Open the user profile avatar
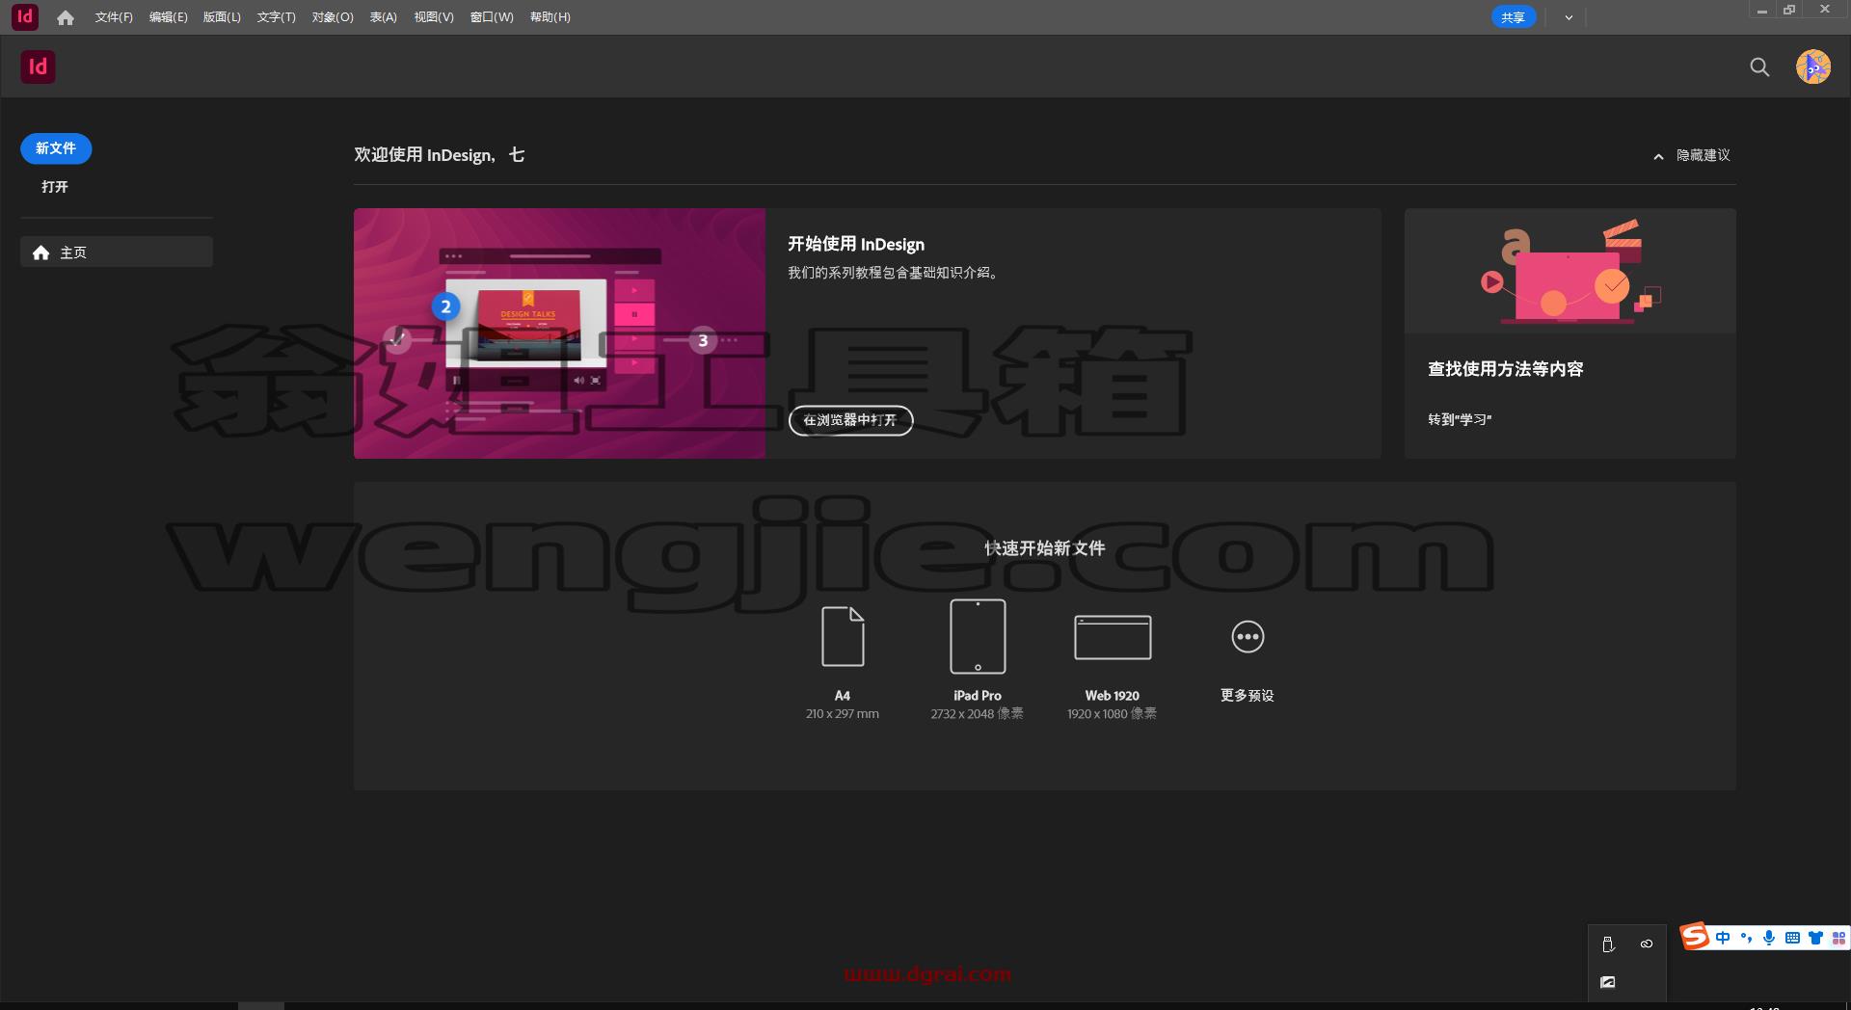Screen dimensions: 1851x1010 click(1812, 66)
